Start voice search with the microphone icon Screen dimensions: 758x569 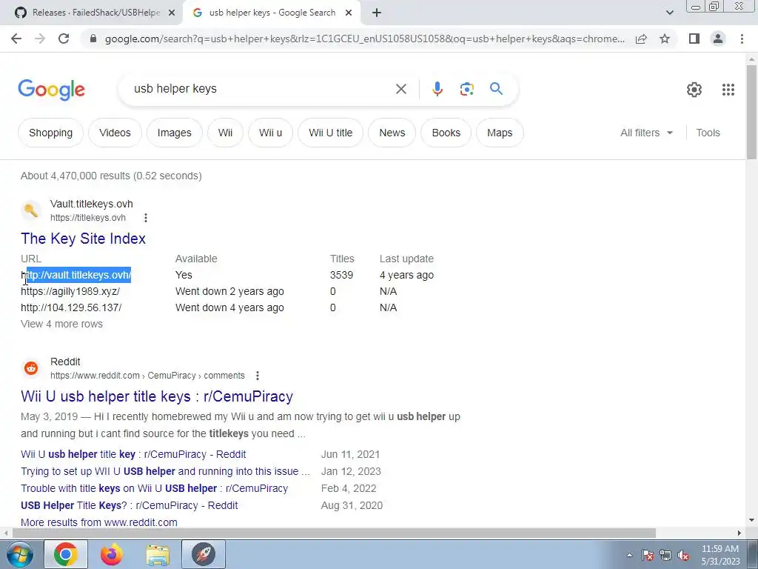[x=437, y=89]
